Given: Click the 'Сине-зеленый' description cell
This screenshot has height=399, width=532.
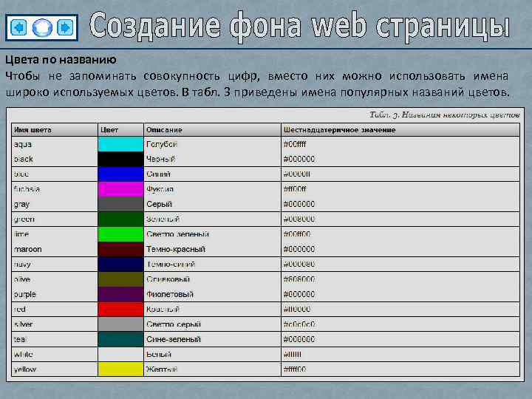Looking at the screenshot, I should coord(212,339).
